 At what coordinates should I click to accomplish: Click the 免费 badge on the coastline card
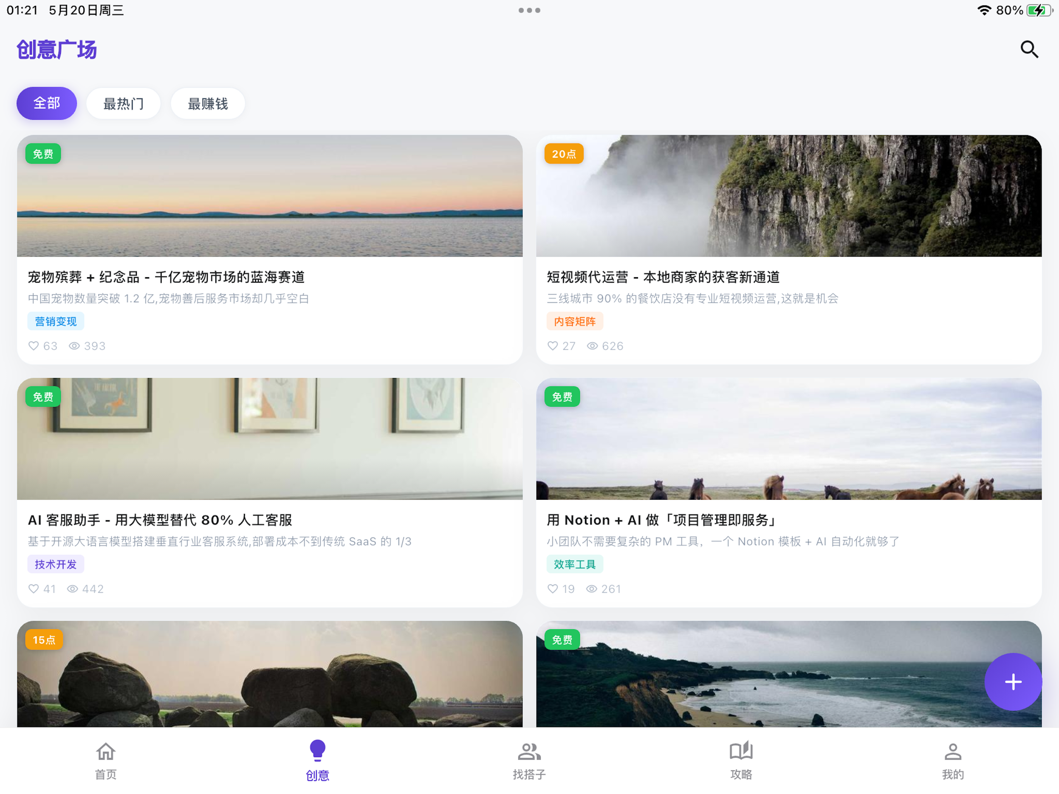point(562,640)
